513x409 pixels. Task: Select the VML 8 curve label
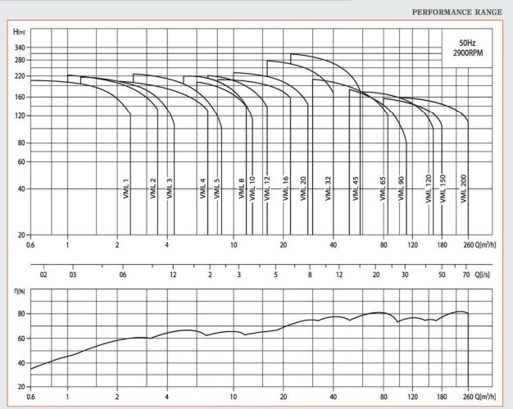[x=242, y=189]
